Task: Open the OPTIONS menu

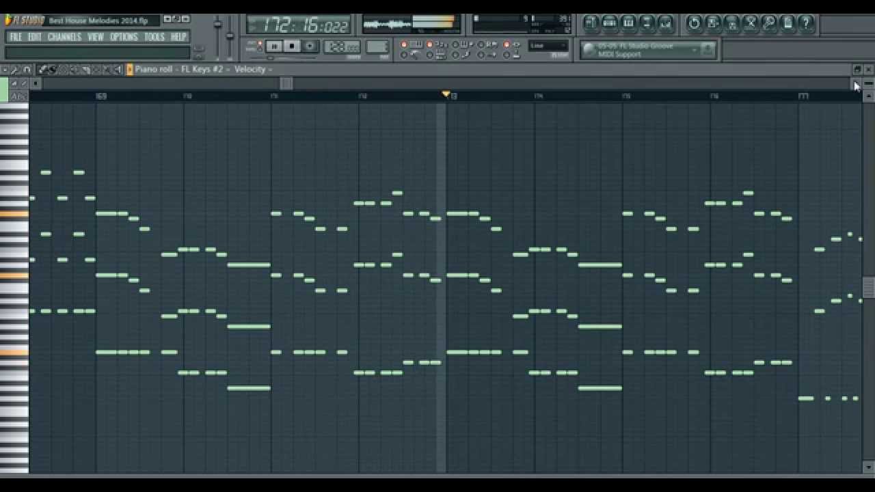Action: click(124, 37)
